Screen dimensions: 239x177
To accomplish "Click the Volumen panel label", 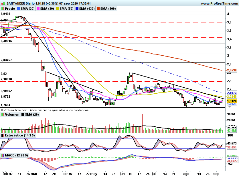I will tap(12, 114).
